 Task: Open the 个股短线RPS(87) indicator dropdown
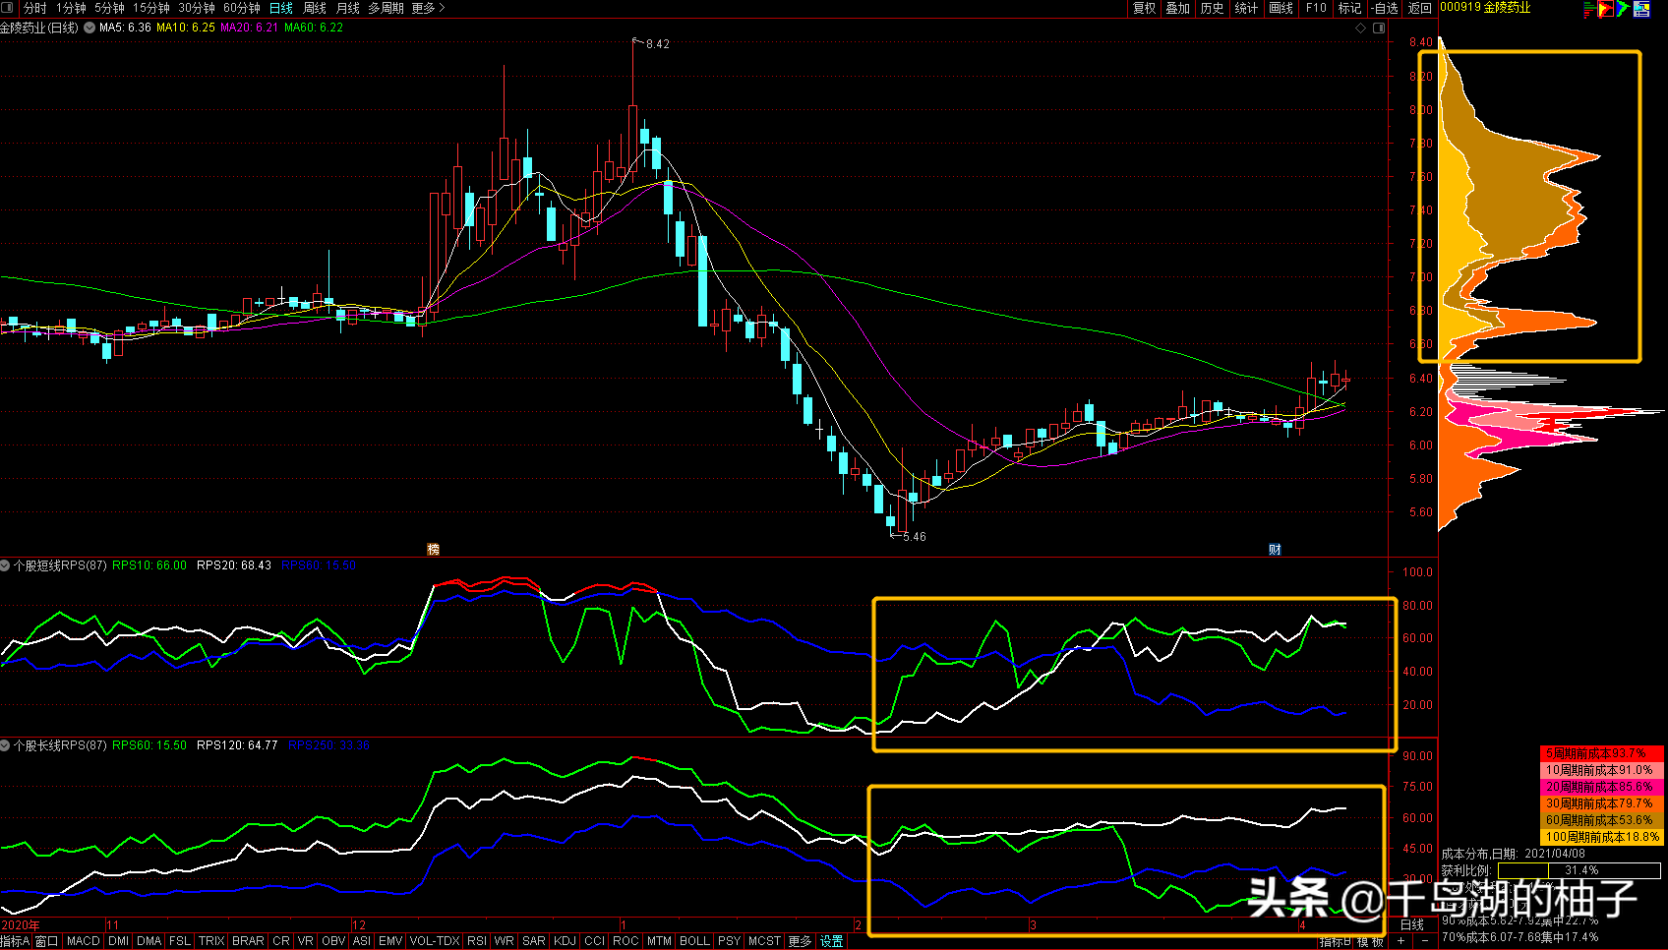point(6,565)
